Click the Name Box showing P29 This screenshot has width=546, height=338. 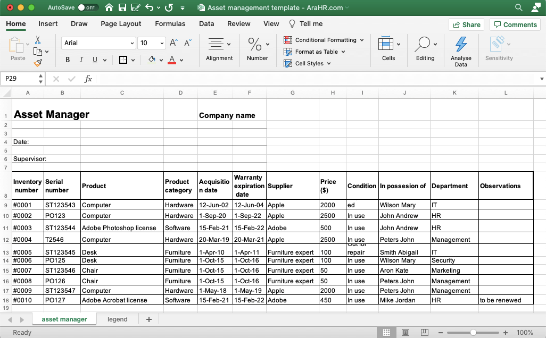coord(19,79)
